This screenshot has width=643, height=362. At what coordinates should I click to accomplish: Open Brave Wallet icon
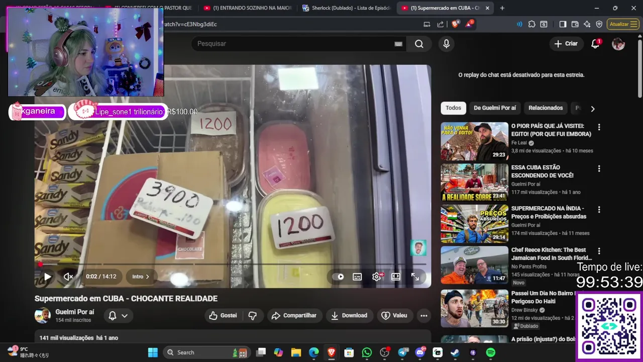click(575, 24)
